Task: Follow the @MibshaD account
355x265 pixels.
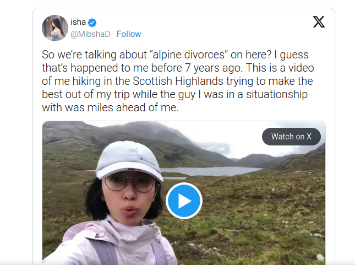Action: point(129,34)
